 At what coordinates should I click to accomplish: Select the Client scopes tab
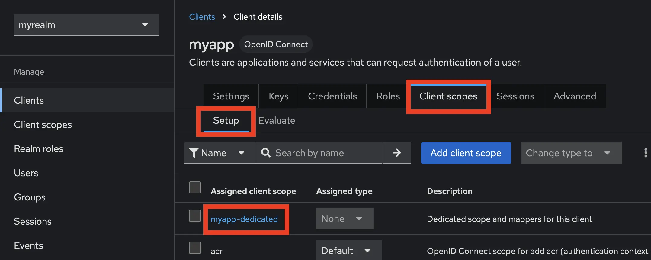pyautogui.click(x=448, y=96)
